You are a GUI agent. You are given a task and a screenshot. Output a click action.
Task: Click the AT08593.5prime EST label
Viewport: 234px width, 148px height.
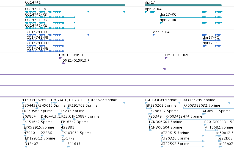point(216,111)
